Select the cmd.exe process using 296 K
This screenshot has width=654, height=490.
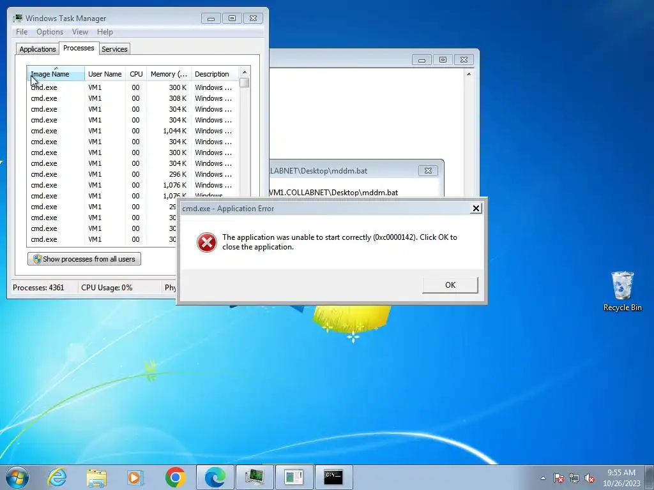(x=133, y=174)
